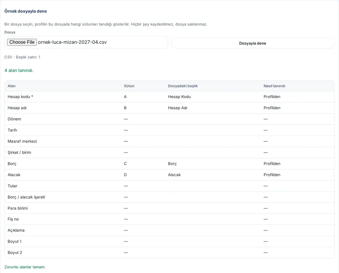Click the Masraf merkezi row label

[x=22, y=141]
